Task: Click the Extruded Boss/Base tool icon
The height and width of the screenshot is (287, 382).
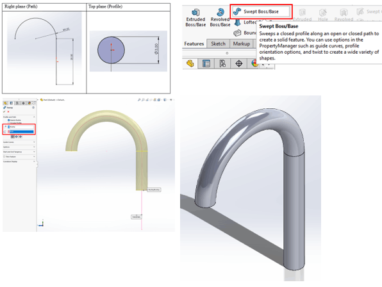Action: coord(195,12)
